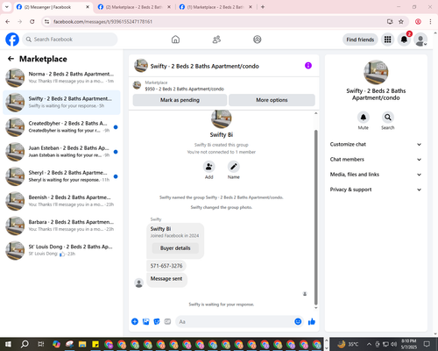The image size is (438, 351).
Task: Open Juan Esteban conversation
Action: 61,152
